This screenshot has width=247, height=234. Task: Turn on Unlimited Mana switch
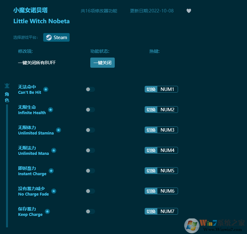[90, 150]
